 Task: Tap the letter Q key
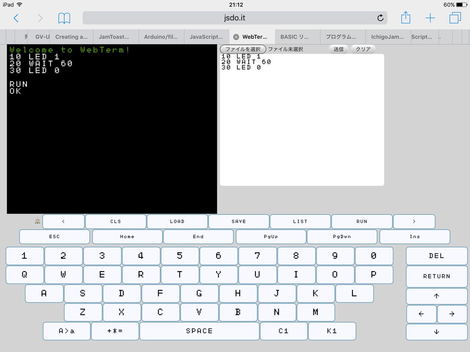tap(25, 275)
